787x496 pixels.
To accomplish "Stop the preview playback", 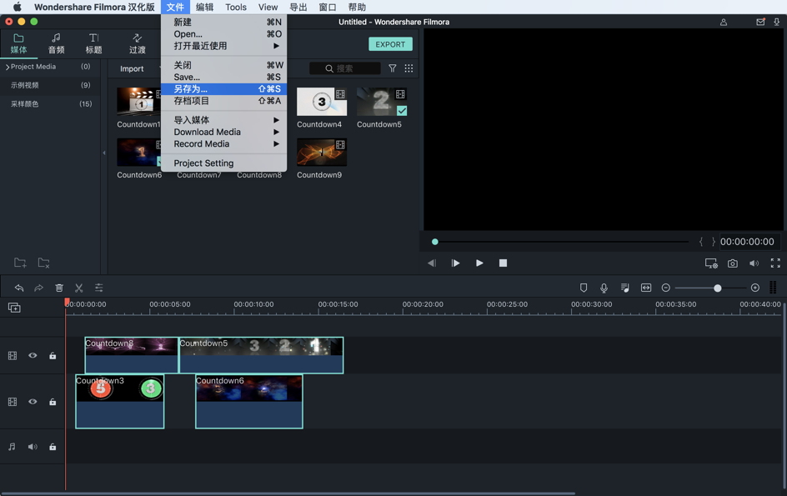I will [503, 263].
